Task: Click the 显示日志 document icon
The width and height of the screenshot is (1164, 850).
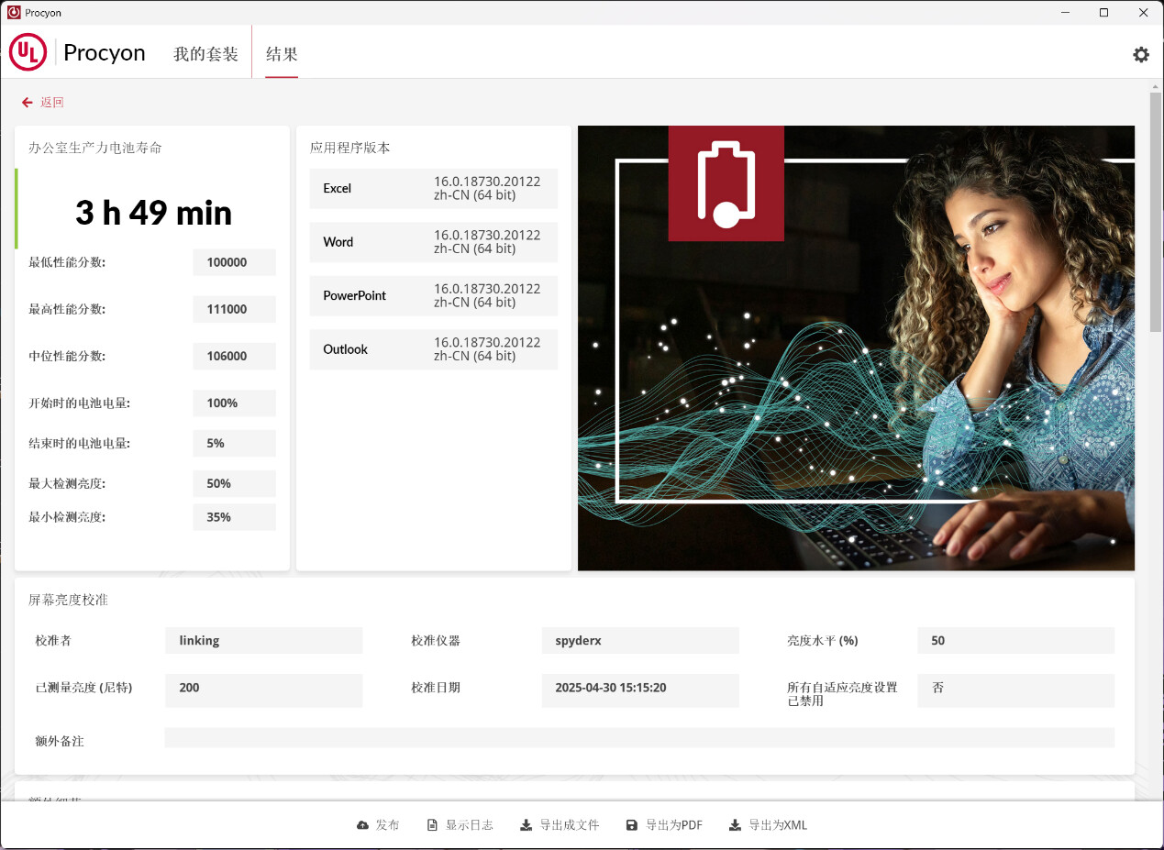Action: coord(432,825)
